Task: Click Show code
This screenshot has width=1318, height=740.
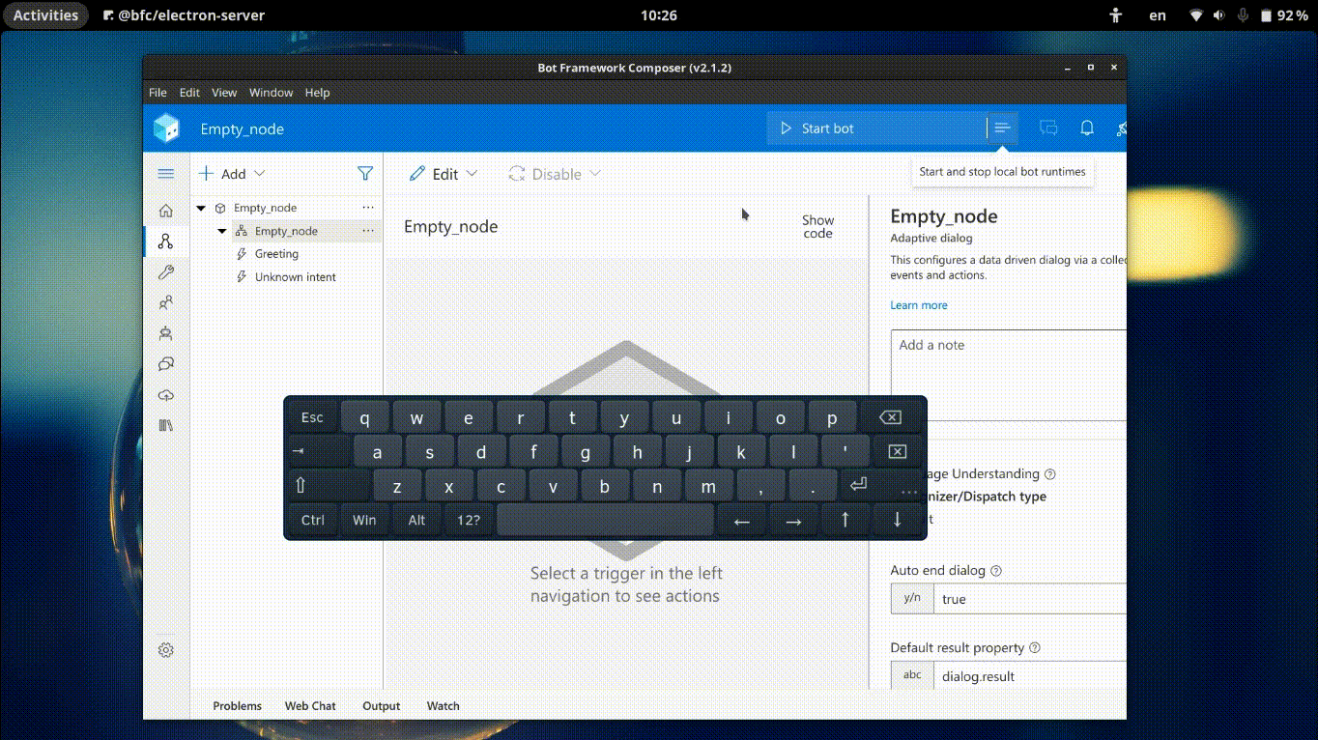Action: click(817, 227)
